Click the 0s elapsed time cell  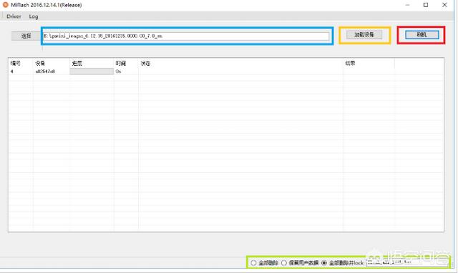tap(118, 71)
